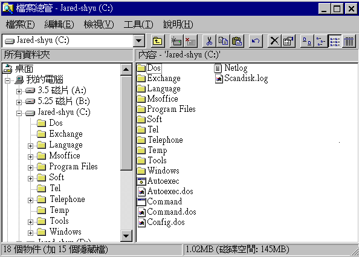Click the Windows folder icon in contents
The width and height of the screenshot is (359, 257).
click(141, 171)
